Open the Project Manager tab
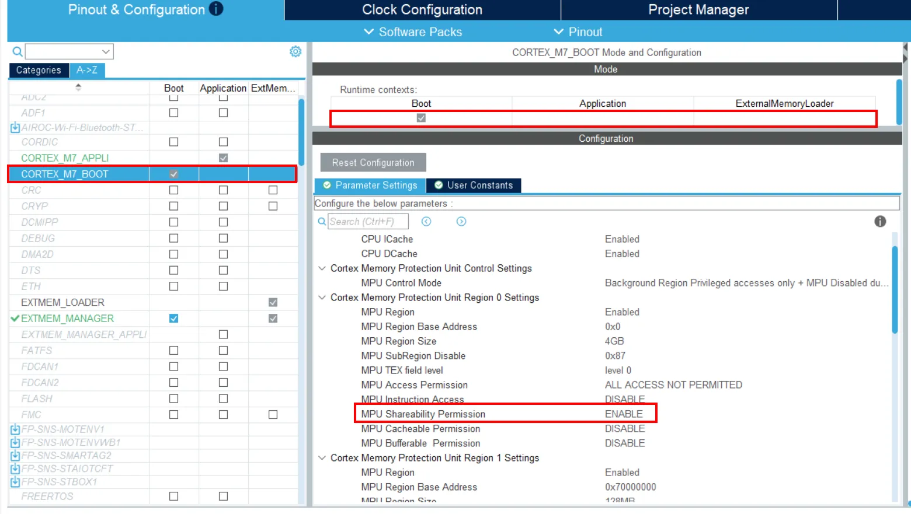Screen dimensions: 911x514 tap(698, 10)
